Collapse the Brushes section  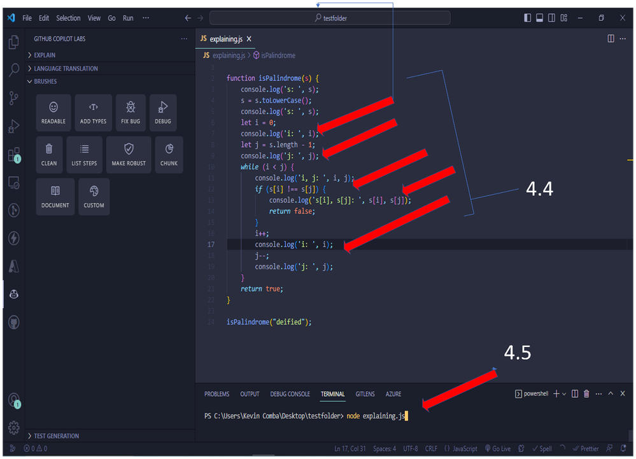pos(110,81)
